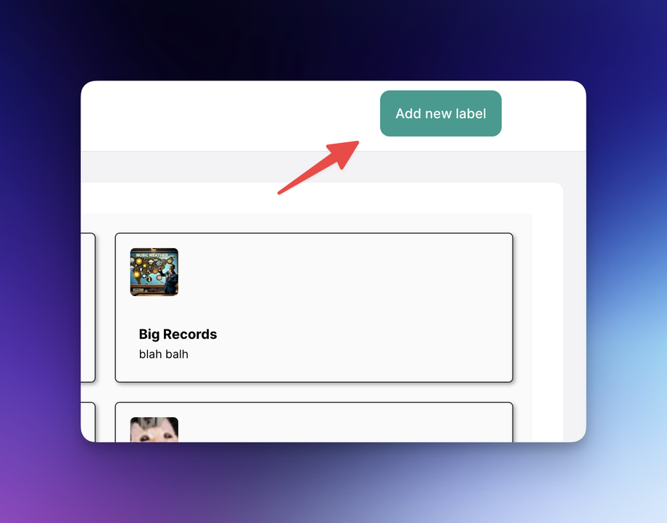
Task: Click the Music Weather caption inside the thumbnail
Action: coord(152,255)
